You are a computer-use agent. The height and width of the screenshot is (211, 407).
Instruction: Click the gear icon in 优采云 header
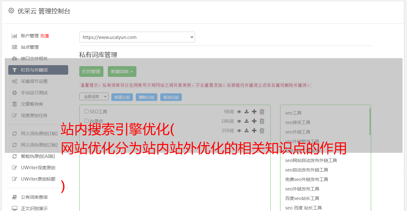[11, 11]
